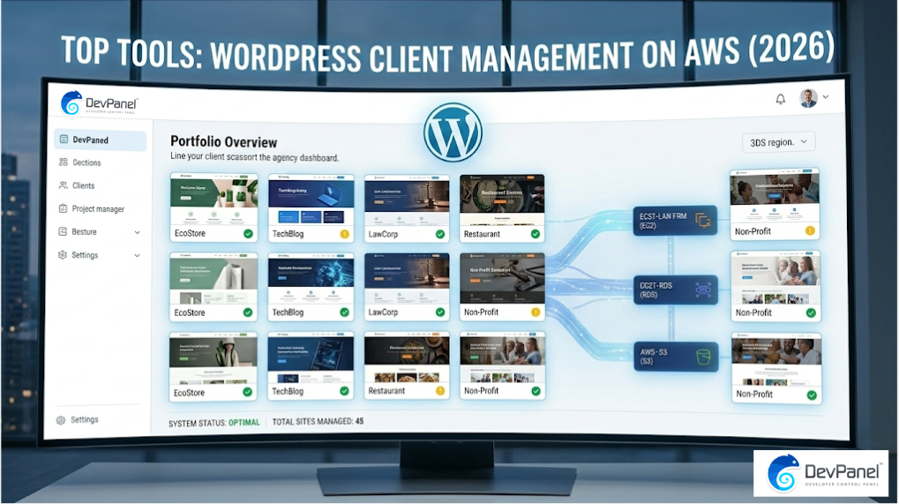Click the gear icon beside the expandable Settings item
The height and width of the screenshot is (504, 899).
[63, 255]
